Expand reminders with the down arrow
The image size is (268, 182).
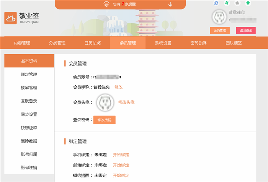170,4
